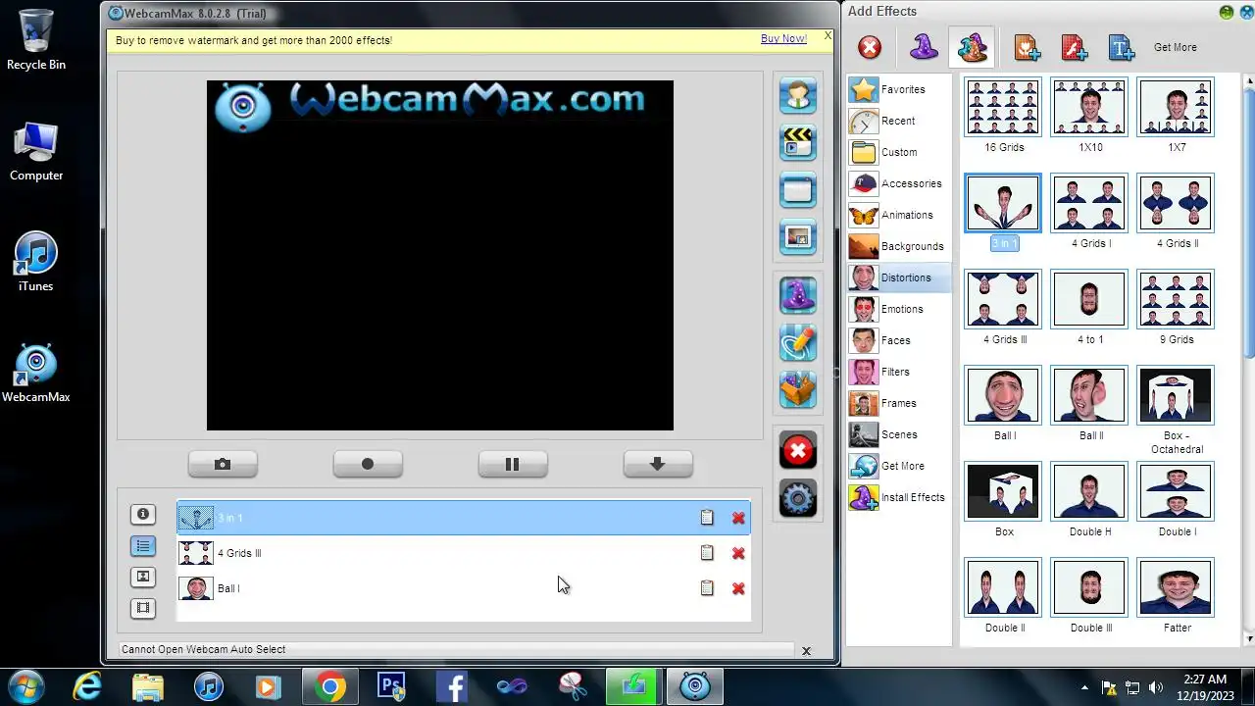Click the add picture effect icon
The image size is (1255, 706).
click(x=1027, y=47)
